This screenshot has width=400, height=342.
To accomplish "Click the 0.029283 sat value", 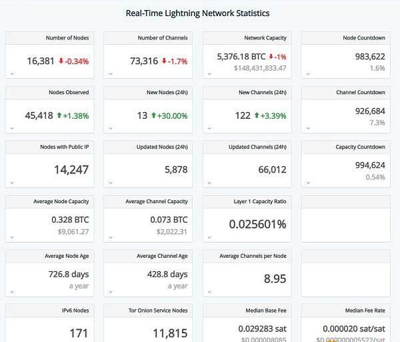I will [263, 329].
